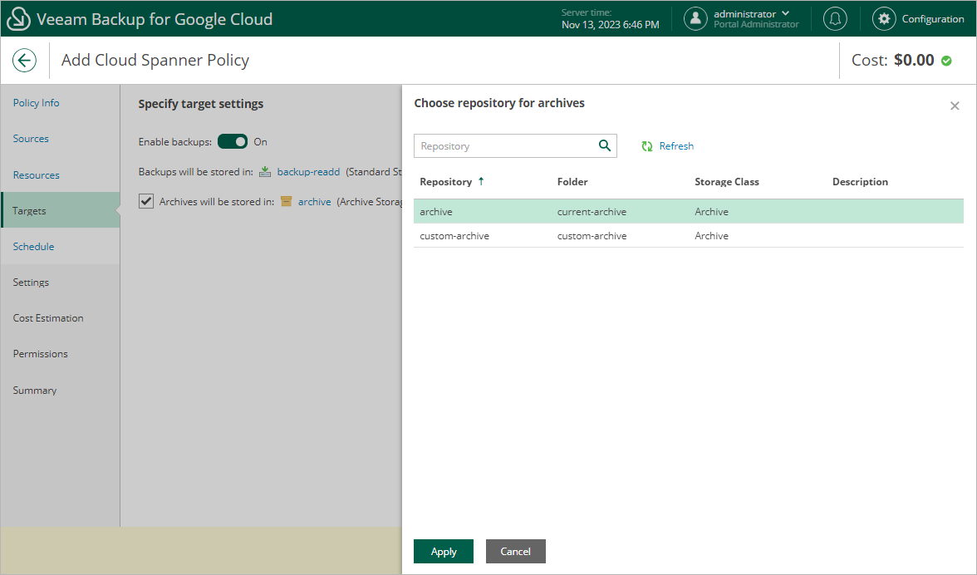Click the 'current-archive' folder cell

click(x=592, y=211)
